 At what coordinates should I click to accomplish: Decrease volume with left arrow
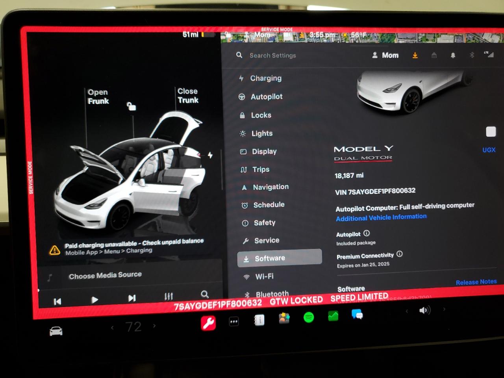[407, 311]
